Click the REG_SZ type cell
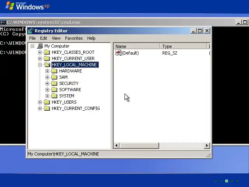Viewport: 249px width, 187px height. pos(170,53)
